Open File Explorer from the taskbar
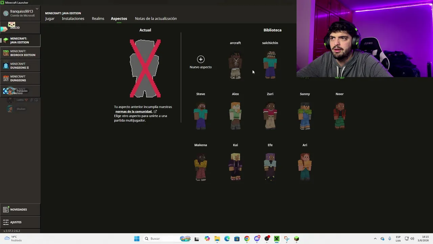433x244 pixels. 217,239
